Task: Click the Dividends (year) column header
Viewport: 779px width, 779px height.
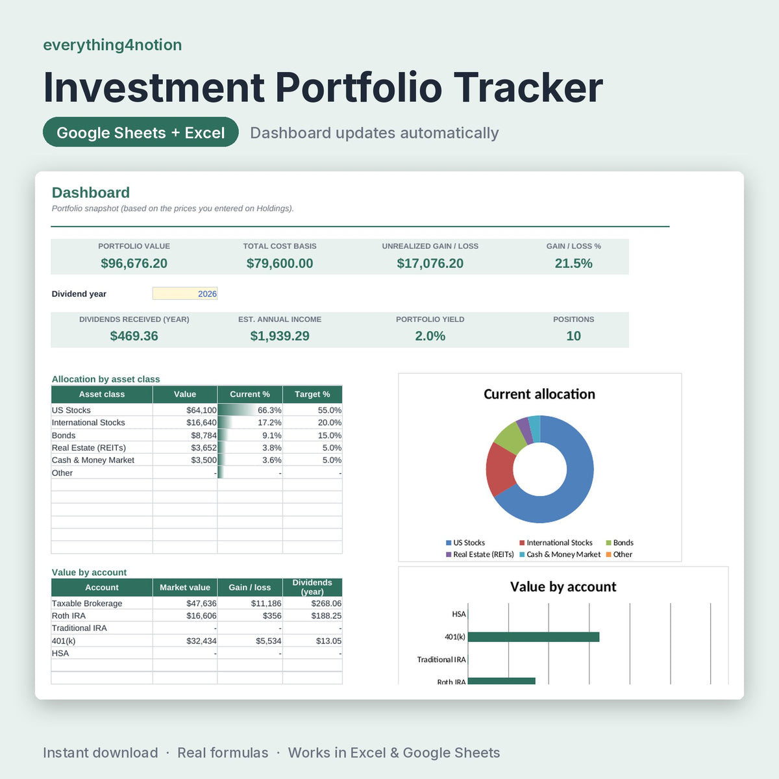Action: coord(312,587)
